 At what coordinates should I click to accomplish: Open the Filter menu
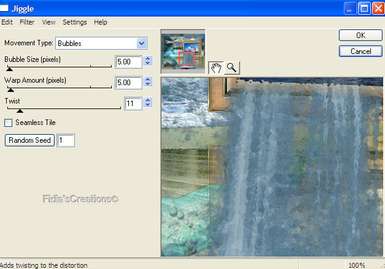tap(27, 22)
